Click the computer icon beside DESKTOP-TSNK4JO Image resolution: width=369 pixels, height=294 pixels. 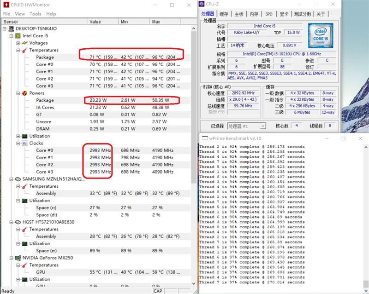click(11, 29)
